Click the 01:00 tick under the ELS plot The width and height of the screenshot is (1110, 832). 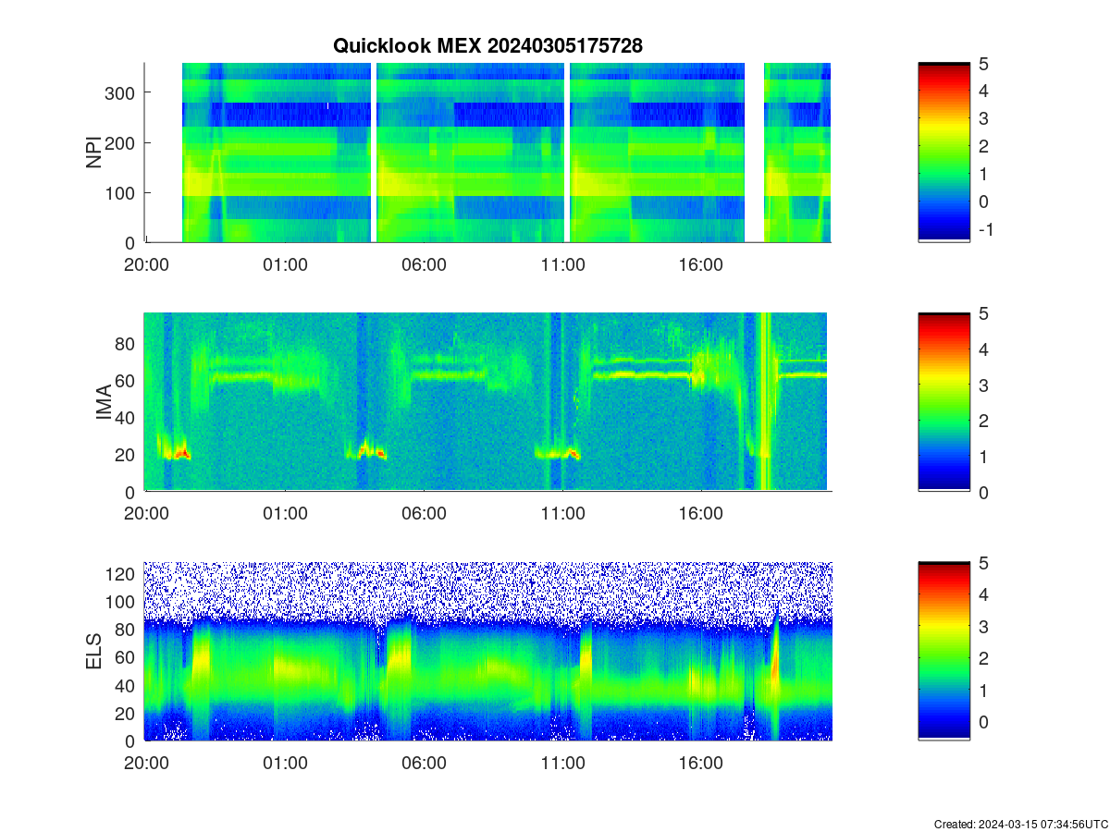point(285,764)
